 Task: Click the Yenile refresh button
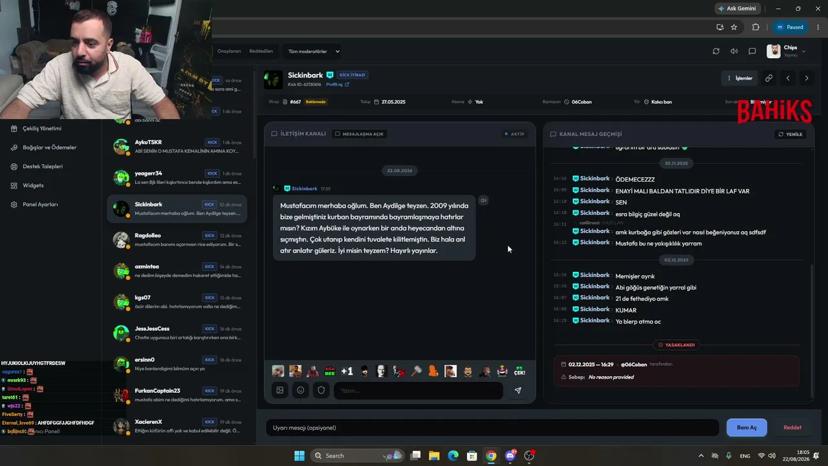[x=790, y=134]
